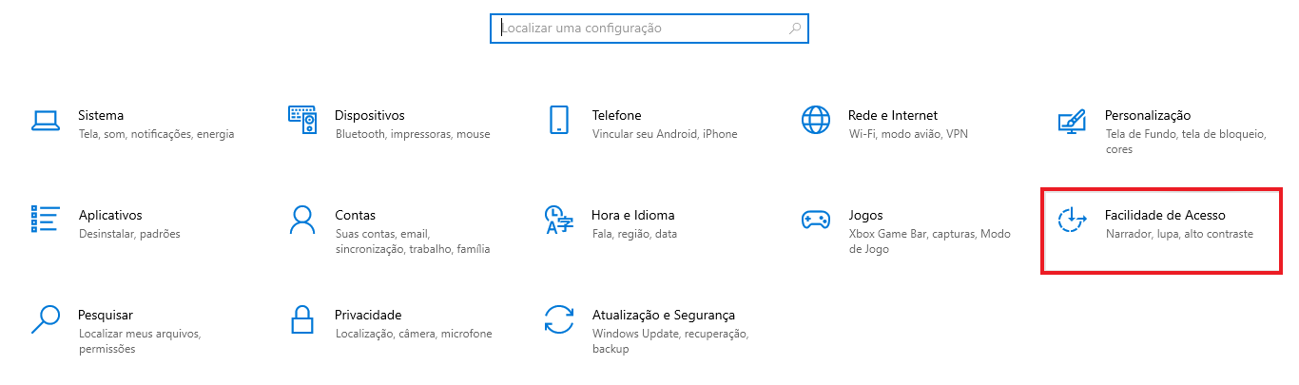This screenshot has width=1299, height=385.
Task: Select the 'Rede e Internet' heading text
Action: [893, 115]
